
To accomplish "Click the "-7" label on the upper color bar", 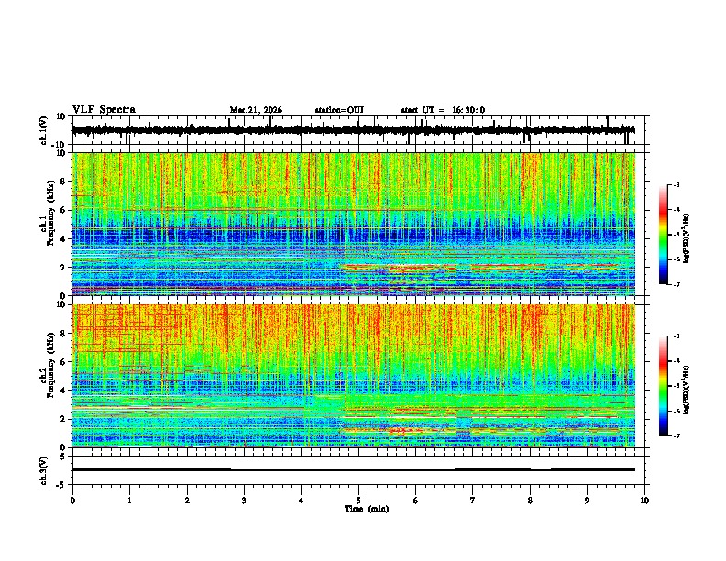I will coord(676,284).
